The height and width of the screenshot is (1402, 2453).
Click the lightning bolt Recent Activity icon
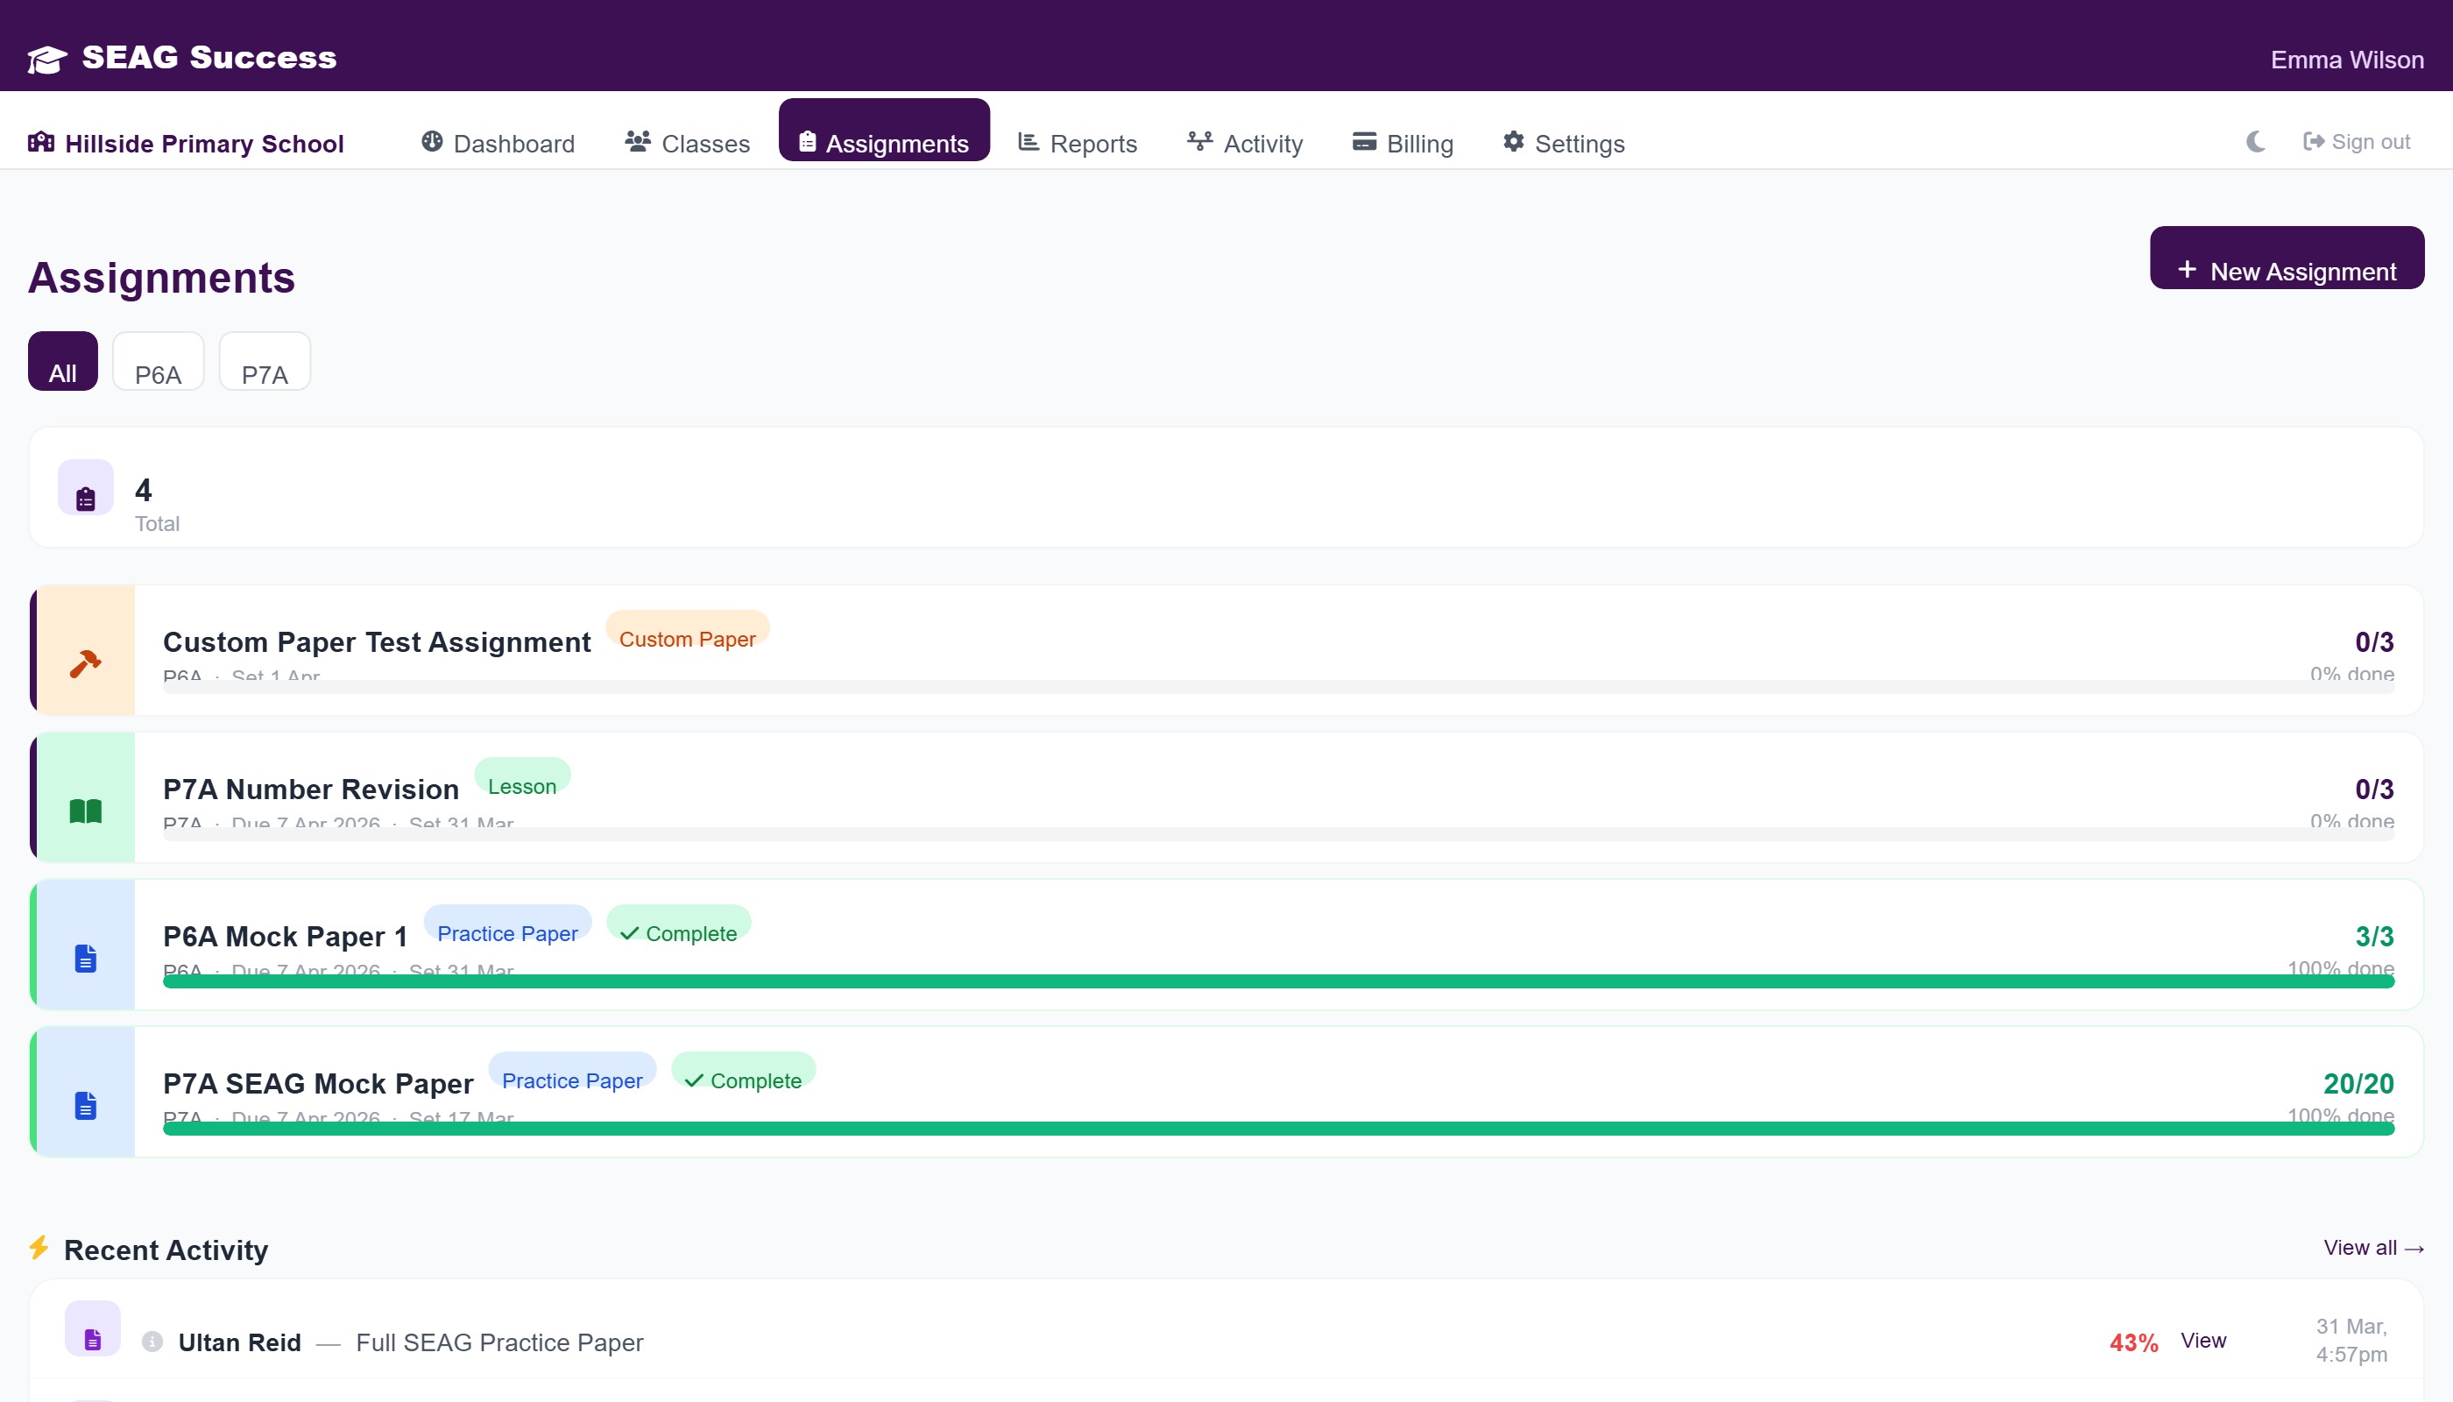click(x=39, y=1248)
